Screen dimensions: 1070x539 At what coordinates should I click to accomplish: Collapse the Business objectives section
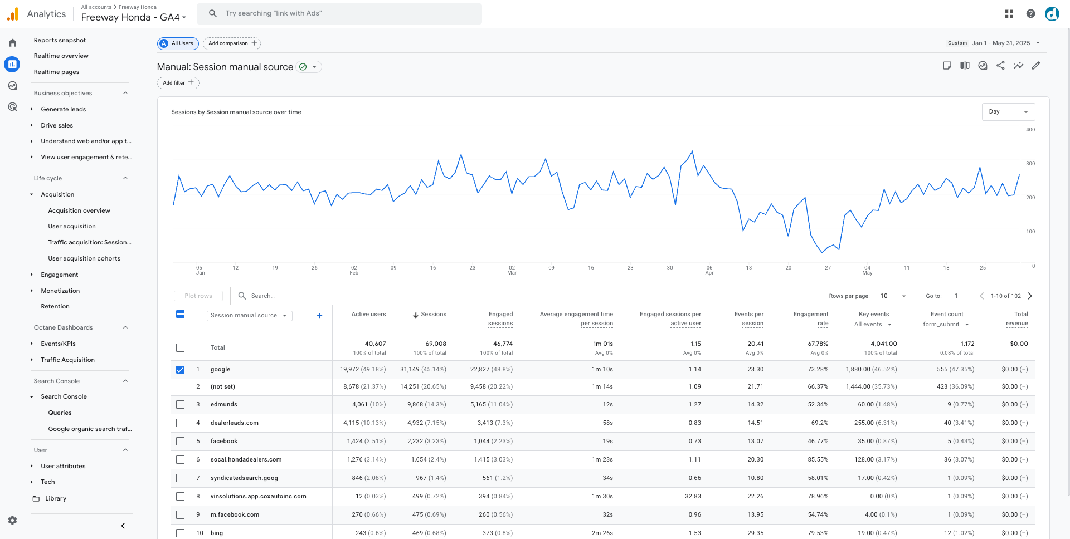125,93
